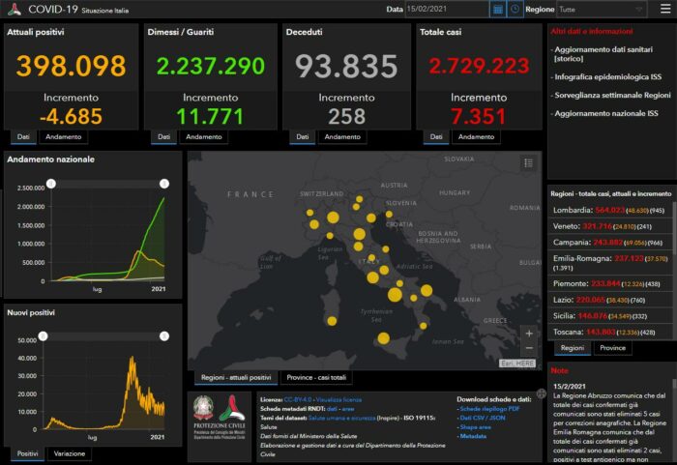The image size is (677, 465).
Task: Select Variazione tab under Nuovi positivi chart
Action: click(69, 453)
